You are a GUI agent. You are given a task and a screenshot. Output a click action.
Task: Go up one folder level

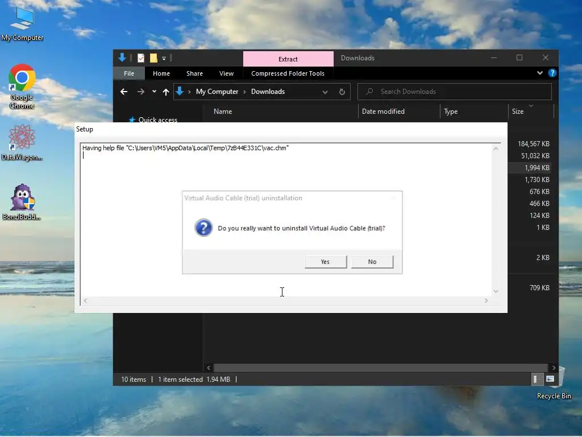coord(166,92)
